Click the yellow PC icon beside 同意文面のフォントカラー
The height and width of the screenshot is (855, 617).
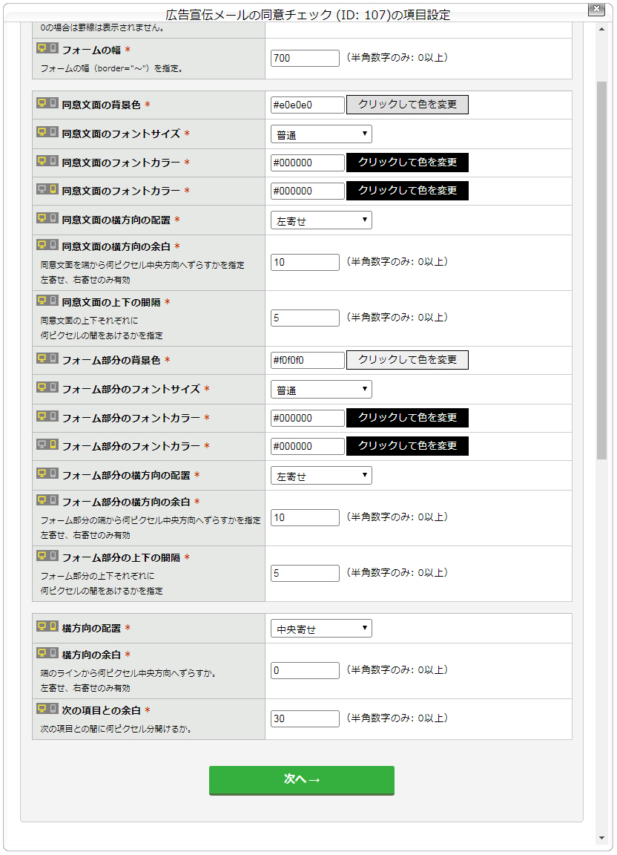[x=42, y=160]
